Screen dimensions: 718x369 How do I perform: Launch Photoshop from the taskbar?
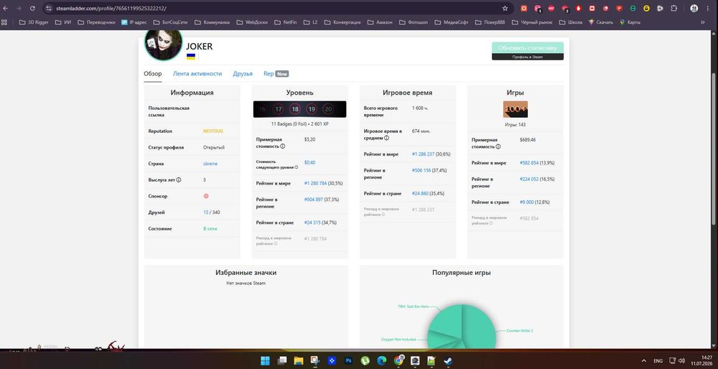point(348,361)
